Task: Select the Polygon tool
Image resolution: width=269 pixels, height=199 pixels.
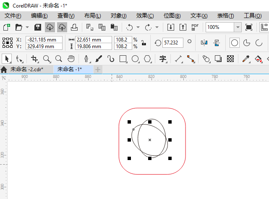Action: coord(147,59)
